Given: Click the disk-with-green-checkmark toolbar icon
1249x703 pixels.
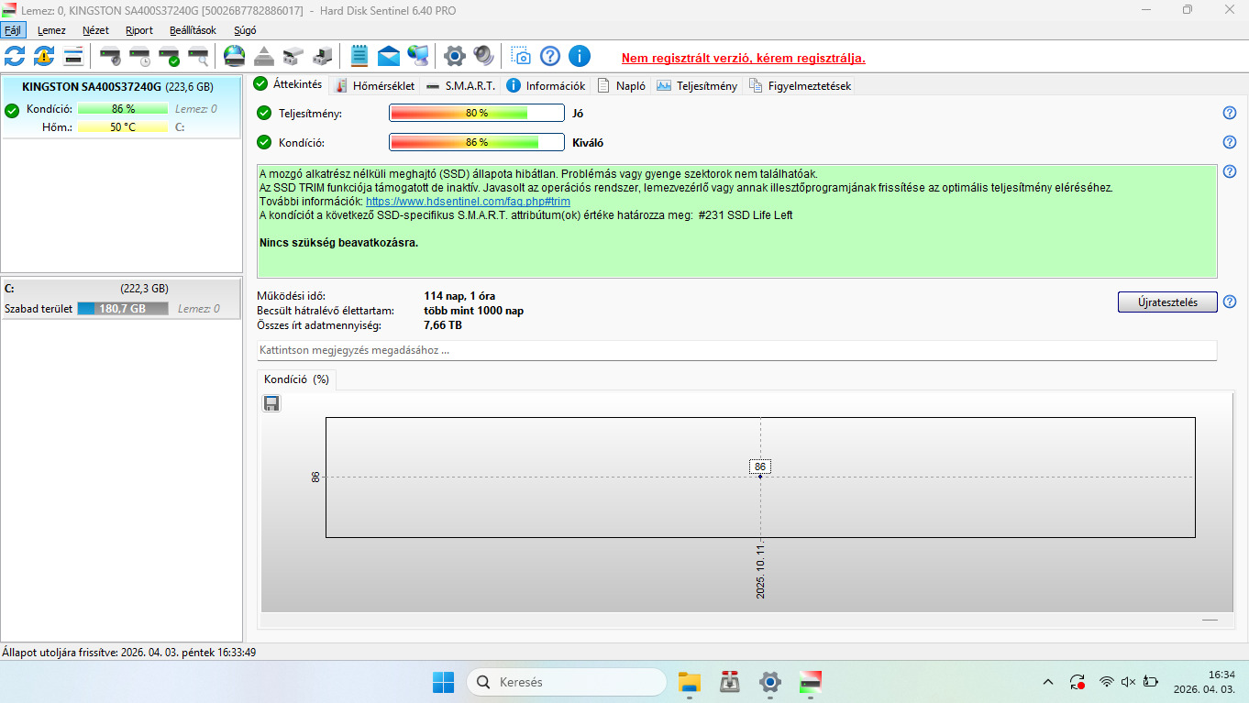Looking at the screenshot, I should [x=169, y=56].
